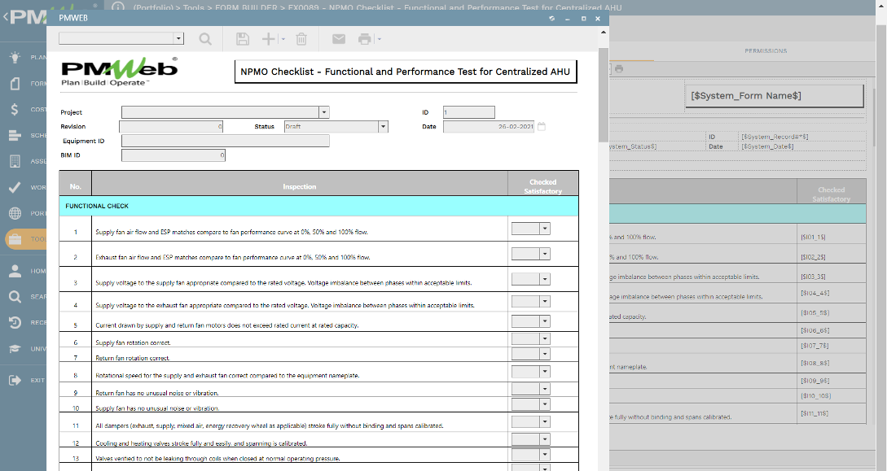
Task: Click the Exit icon in the sidebar
Action: pyautogui.click(x=15, y=380)
